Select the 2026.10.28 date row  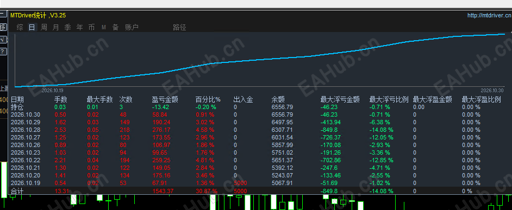pos(26,130)
